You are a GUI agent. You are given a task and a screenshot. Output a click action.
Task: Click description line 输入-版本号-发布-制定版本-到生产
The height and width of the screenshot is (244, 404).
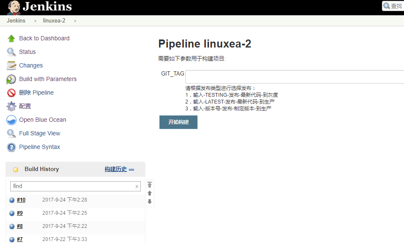(x=232, y=109)
